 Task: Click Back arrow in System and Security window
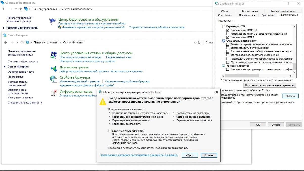pos(4,9)
